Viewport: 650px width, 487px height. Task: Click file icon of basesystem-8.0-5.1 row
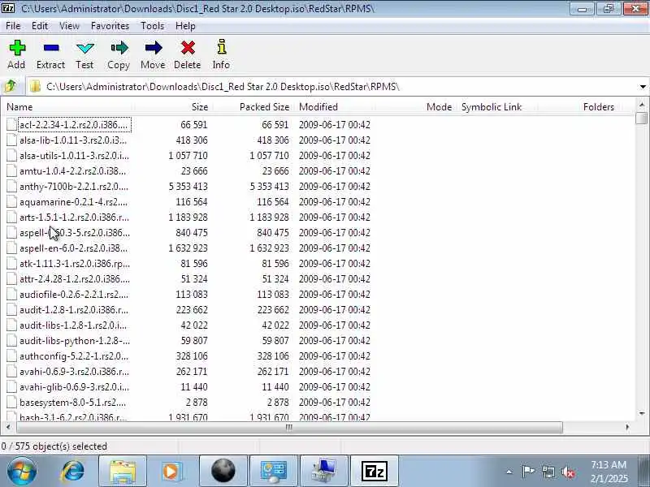(11, 402)
